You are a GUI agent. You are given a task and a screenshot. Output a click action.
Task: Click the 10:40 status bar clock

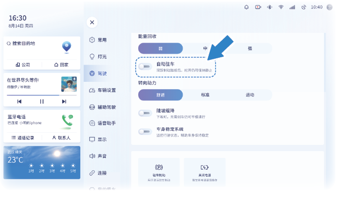[x=317, y=7]
